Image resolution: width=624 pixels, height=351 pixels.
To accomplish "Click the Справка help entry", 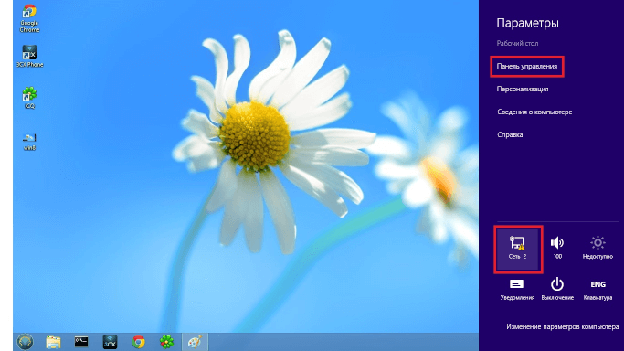I will (x=510, y=135).
